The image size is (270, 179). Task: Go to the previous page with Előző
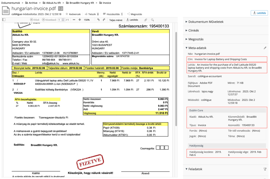pos(35,20)
